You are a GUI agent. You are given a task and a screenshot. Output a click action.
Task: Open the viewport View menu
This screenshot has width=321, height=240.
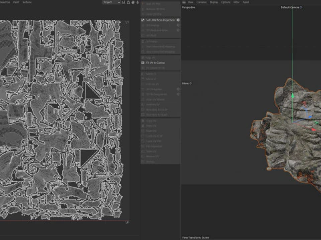click(191, 2)
